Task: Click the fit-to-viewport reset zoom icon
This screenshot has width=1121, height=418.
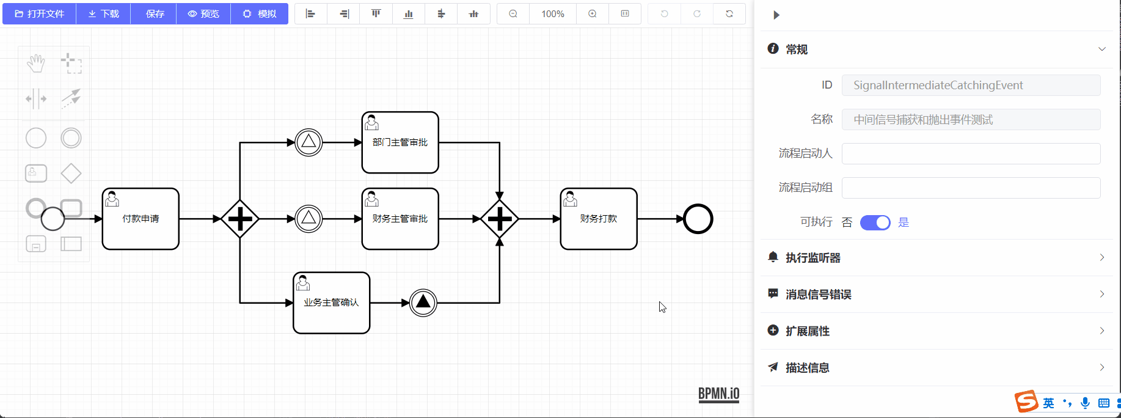Action: [625, 13]
